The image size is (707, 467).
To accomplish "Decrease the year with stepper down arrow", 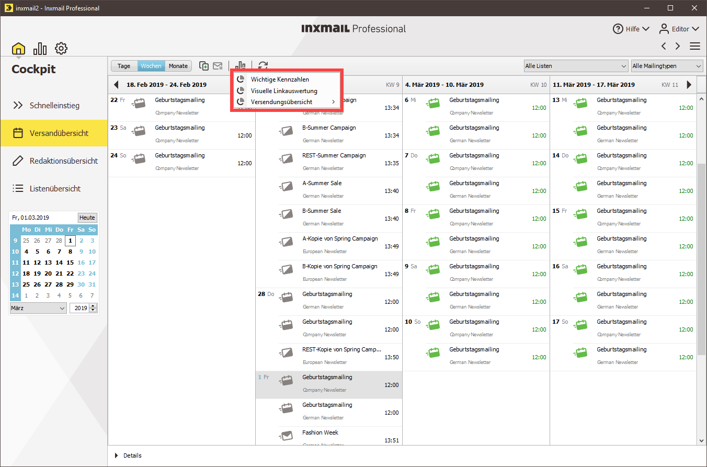I will [93, 311].
